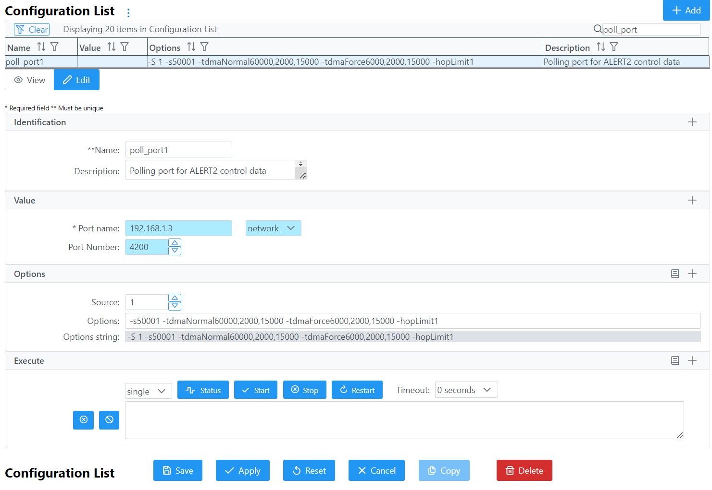Click the Name column sort arrows
The image size is (712, 490).
tap(41, 47)
